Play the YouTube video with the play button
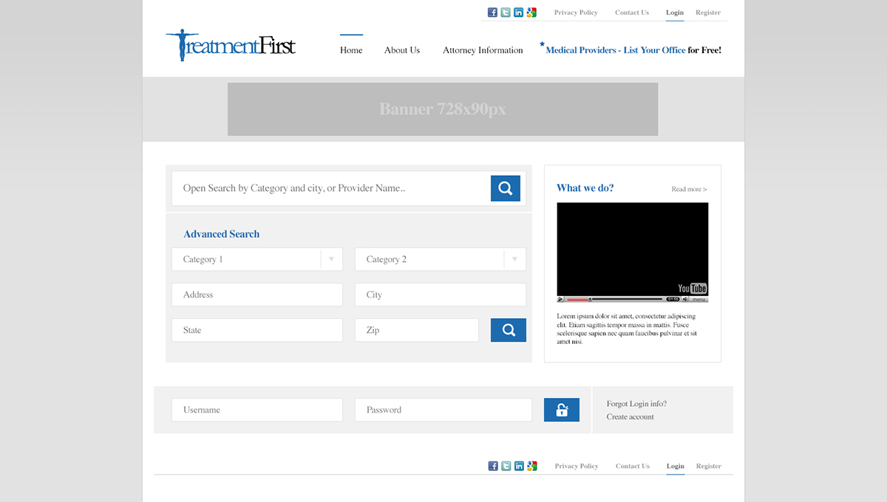The height and width of the screenshot is (502, 887). tap(561, 299)
